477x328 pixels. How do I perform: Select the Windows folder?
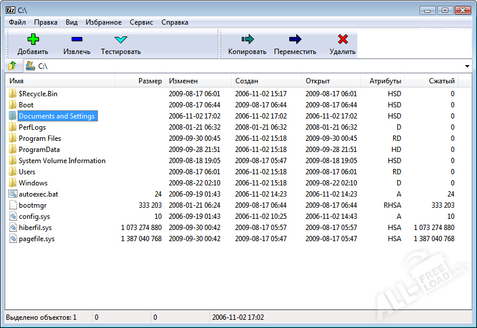tap(33, 183)
